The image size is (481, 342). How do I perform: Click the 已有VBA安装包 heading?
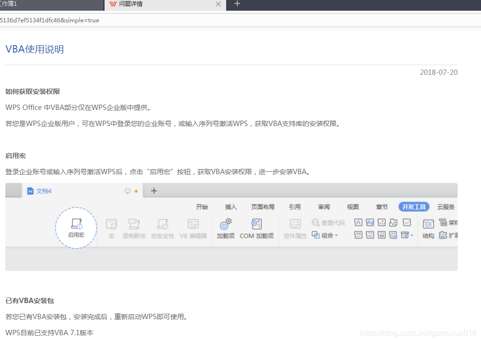(30, 301)
